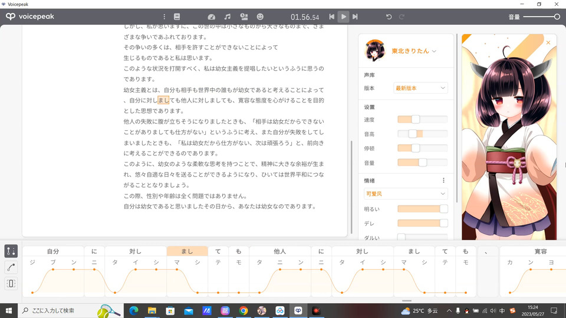
Task: Adjust the 明るい emotion slider
Action: [x=422, y=208]
